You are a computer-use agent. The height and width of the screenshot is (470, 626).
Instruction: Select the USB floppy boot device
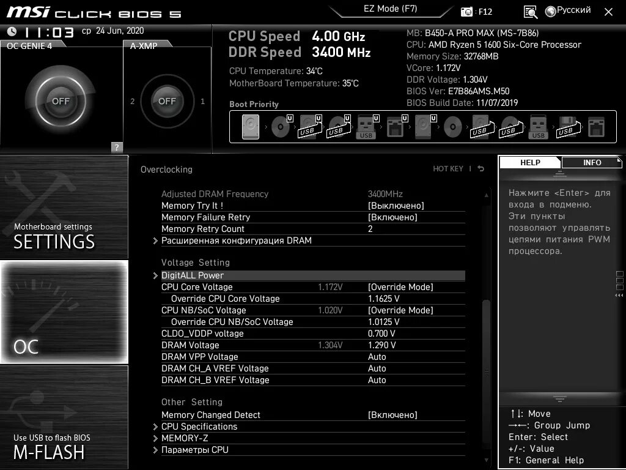tap(568, 127)
